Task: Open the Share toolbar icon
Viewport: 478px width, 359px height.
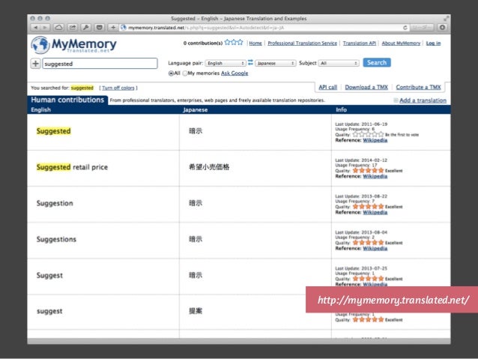Action: click(73, 28)
